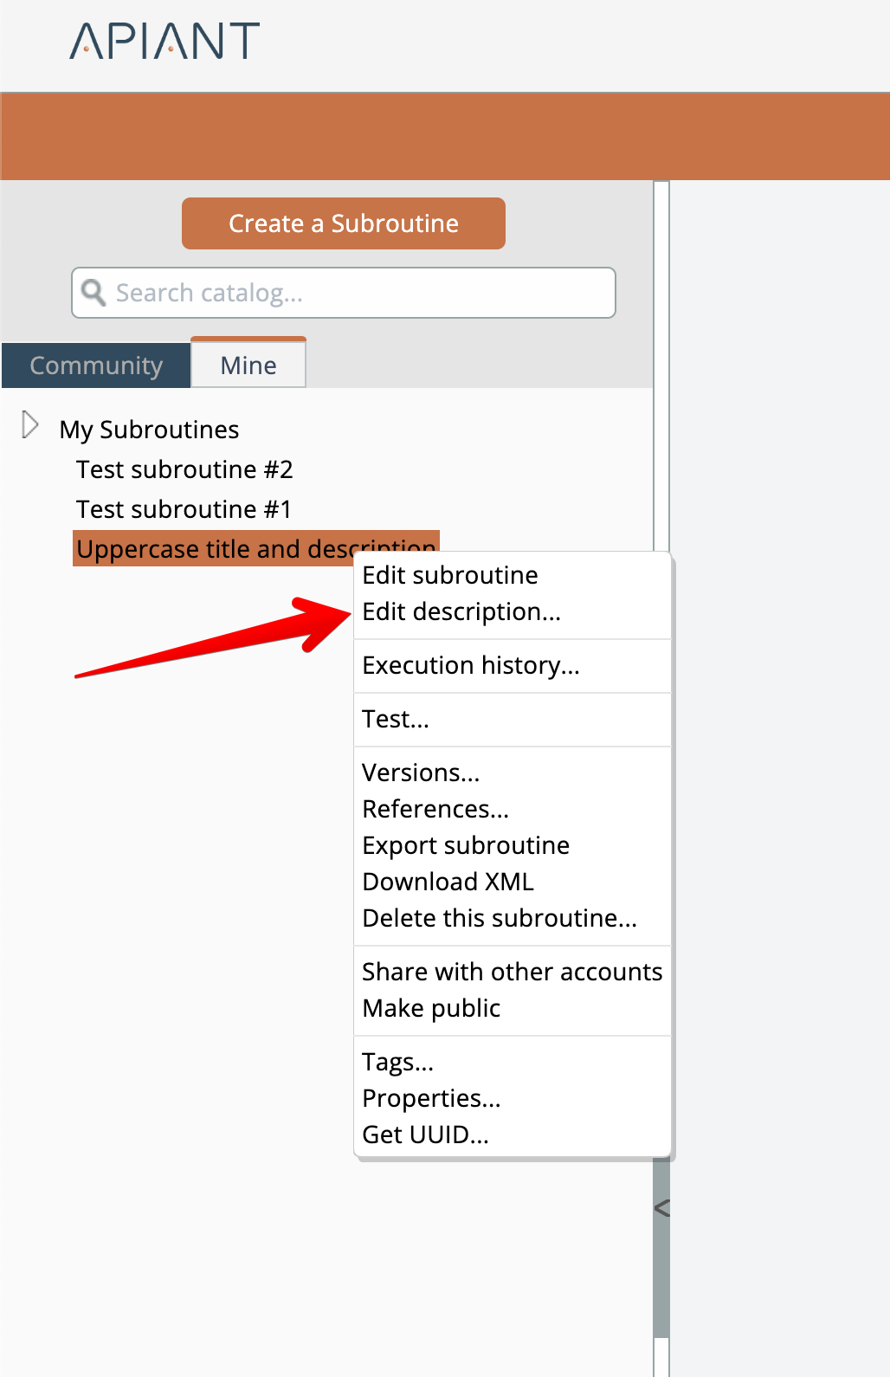Switch to the Mine tab
Image resolution: width=890 pixels, height=1377 pixels.
tap(248, 365)
